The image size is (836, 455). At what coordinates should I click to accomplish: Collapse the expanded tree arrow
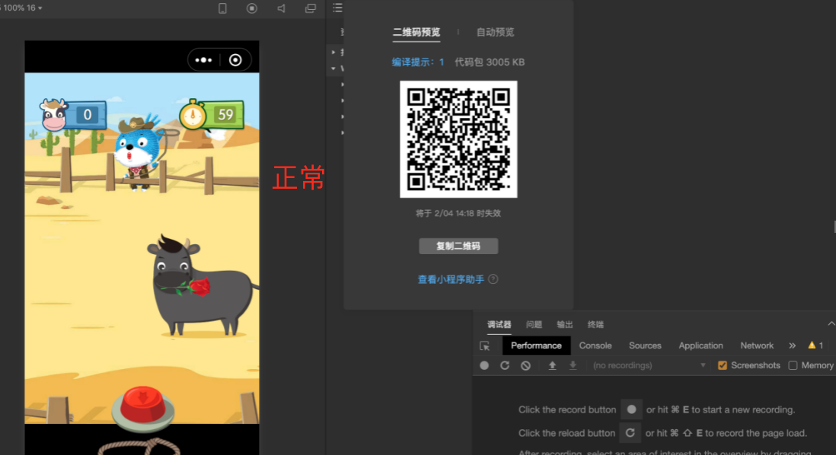pyautogui.click(x=333, y=68)
